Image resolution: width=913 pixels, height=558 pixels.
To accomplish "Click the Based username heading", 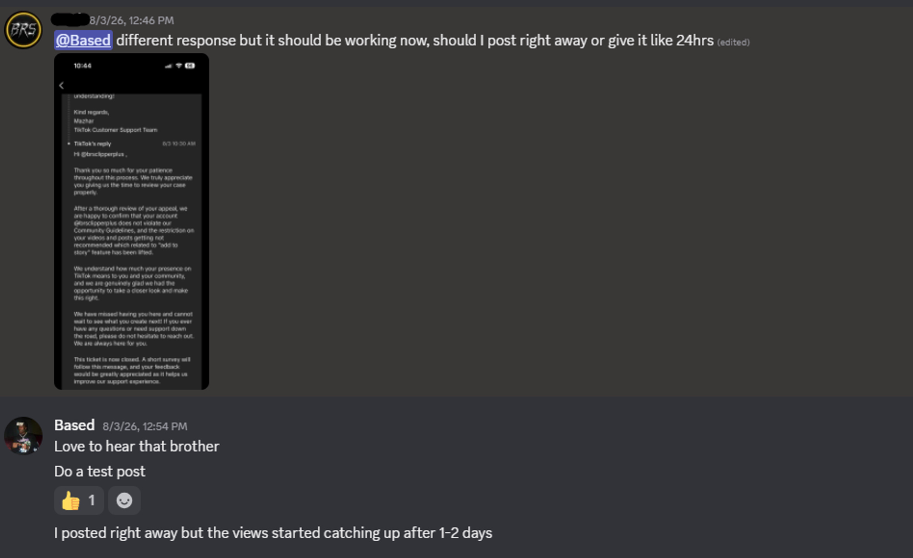I will (x=74, y=425).
